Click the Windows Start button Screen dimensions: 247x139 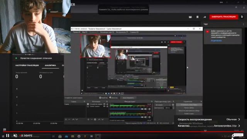tap(3, 136)
